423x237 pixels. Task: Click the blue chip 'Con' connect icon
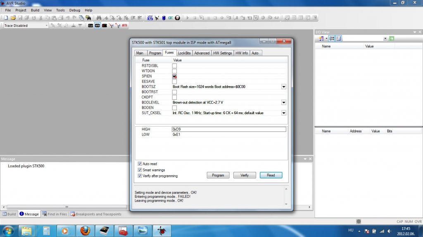[x=90, y=26]
